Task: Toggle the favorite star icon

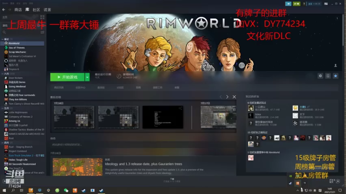Action: [x=336, y=76]
